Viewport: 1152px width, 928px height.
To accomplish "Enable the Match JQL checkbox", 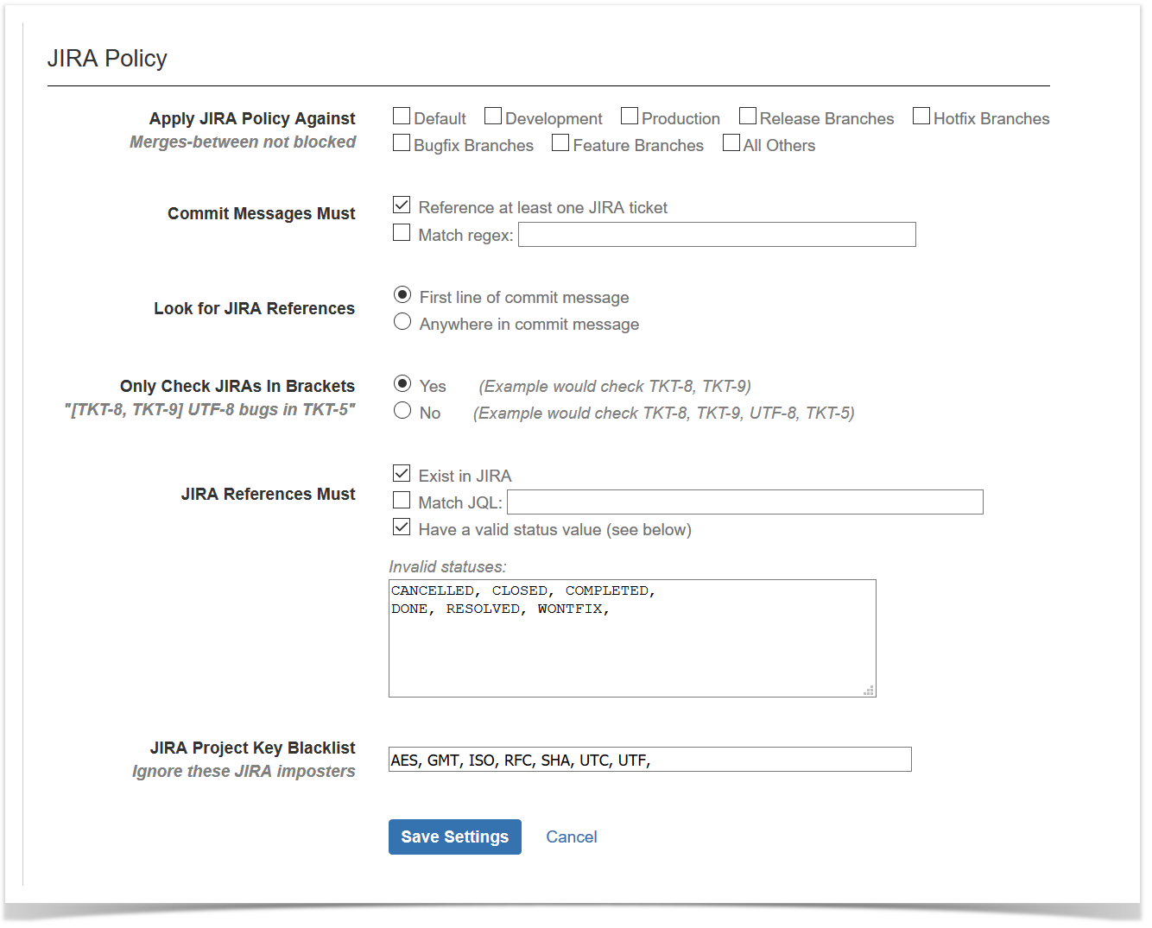I will tap(402, 501).
